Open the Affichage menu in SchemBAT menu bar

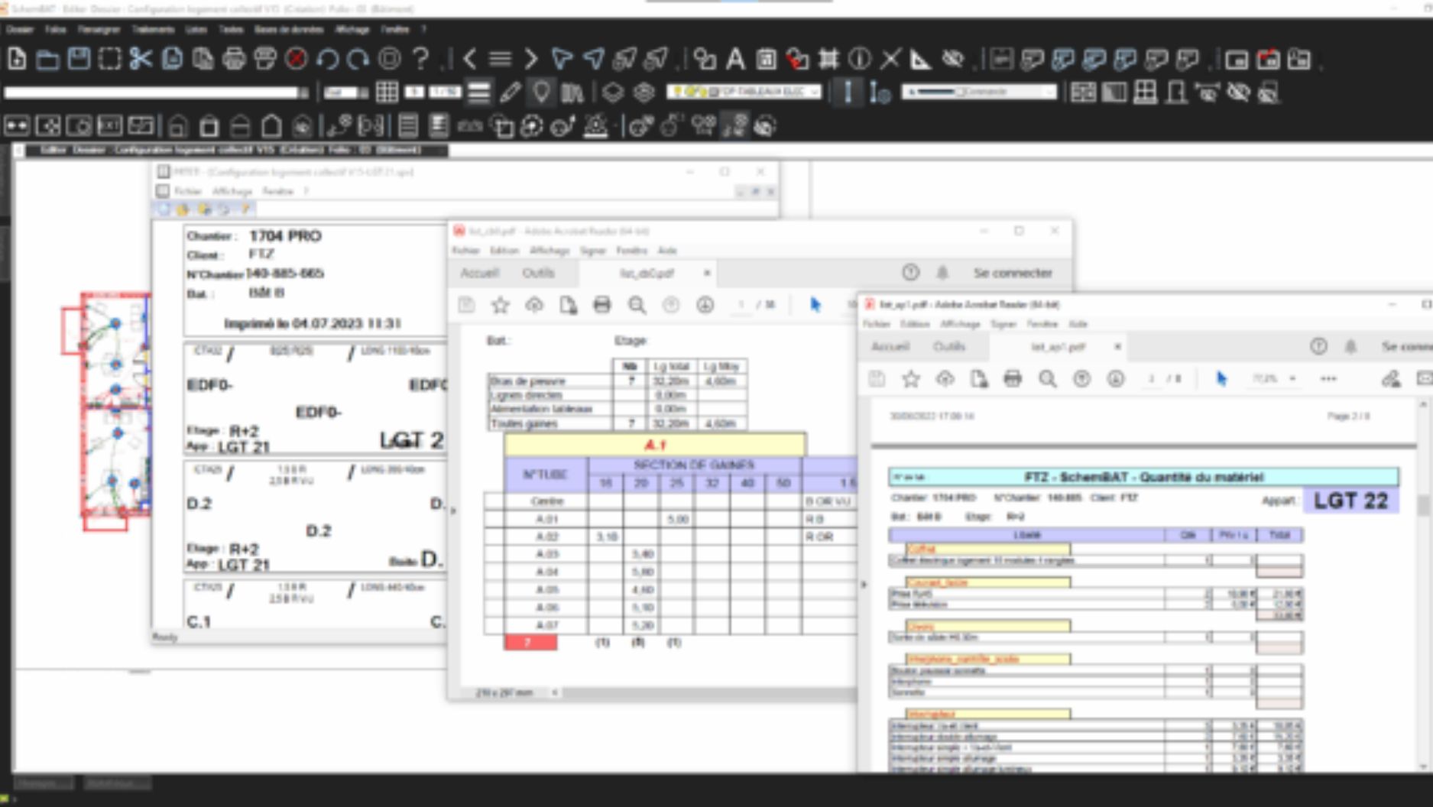tap(352, 30)
